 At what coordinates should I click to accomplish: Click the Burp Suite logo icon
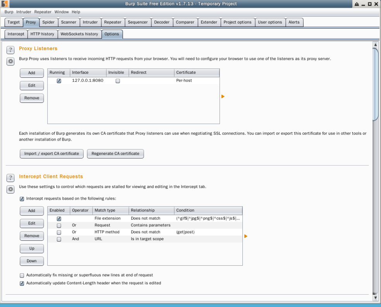[x=4, y=3]
